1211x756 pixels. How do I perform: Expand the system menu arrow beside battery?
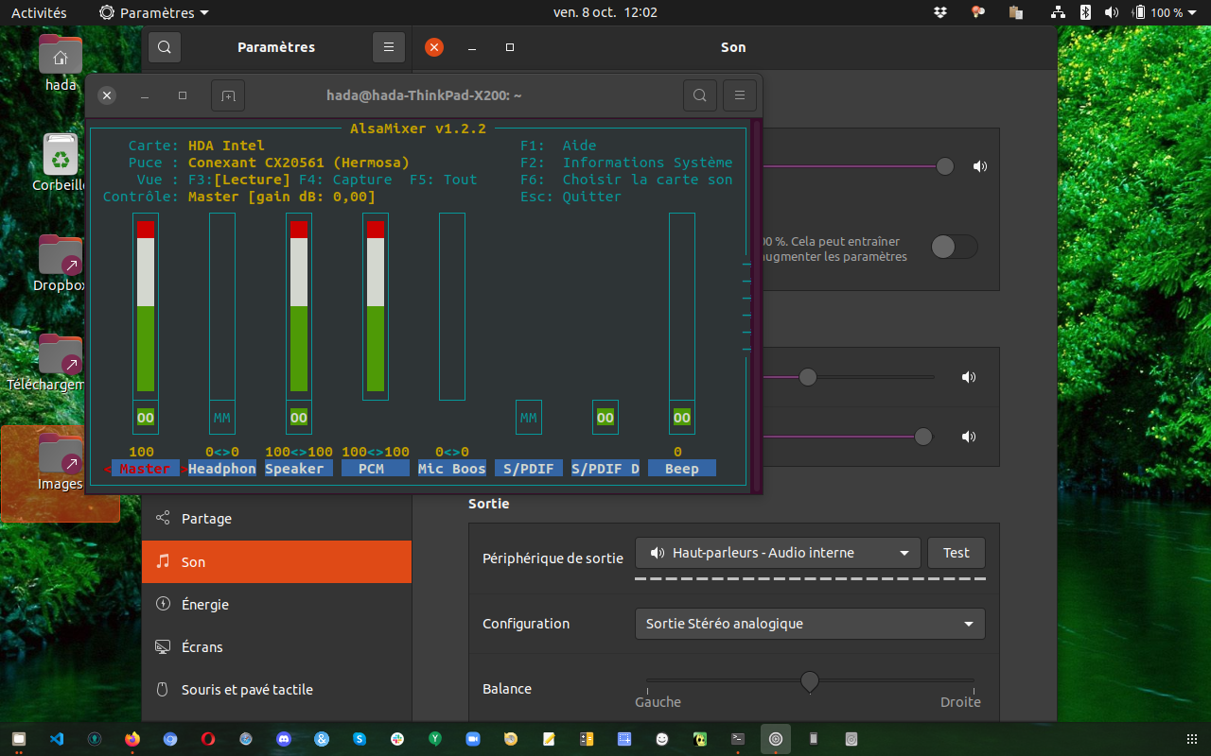pos(1194,12)
